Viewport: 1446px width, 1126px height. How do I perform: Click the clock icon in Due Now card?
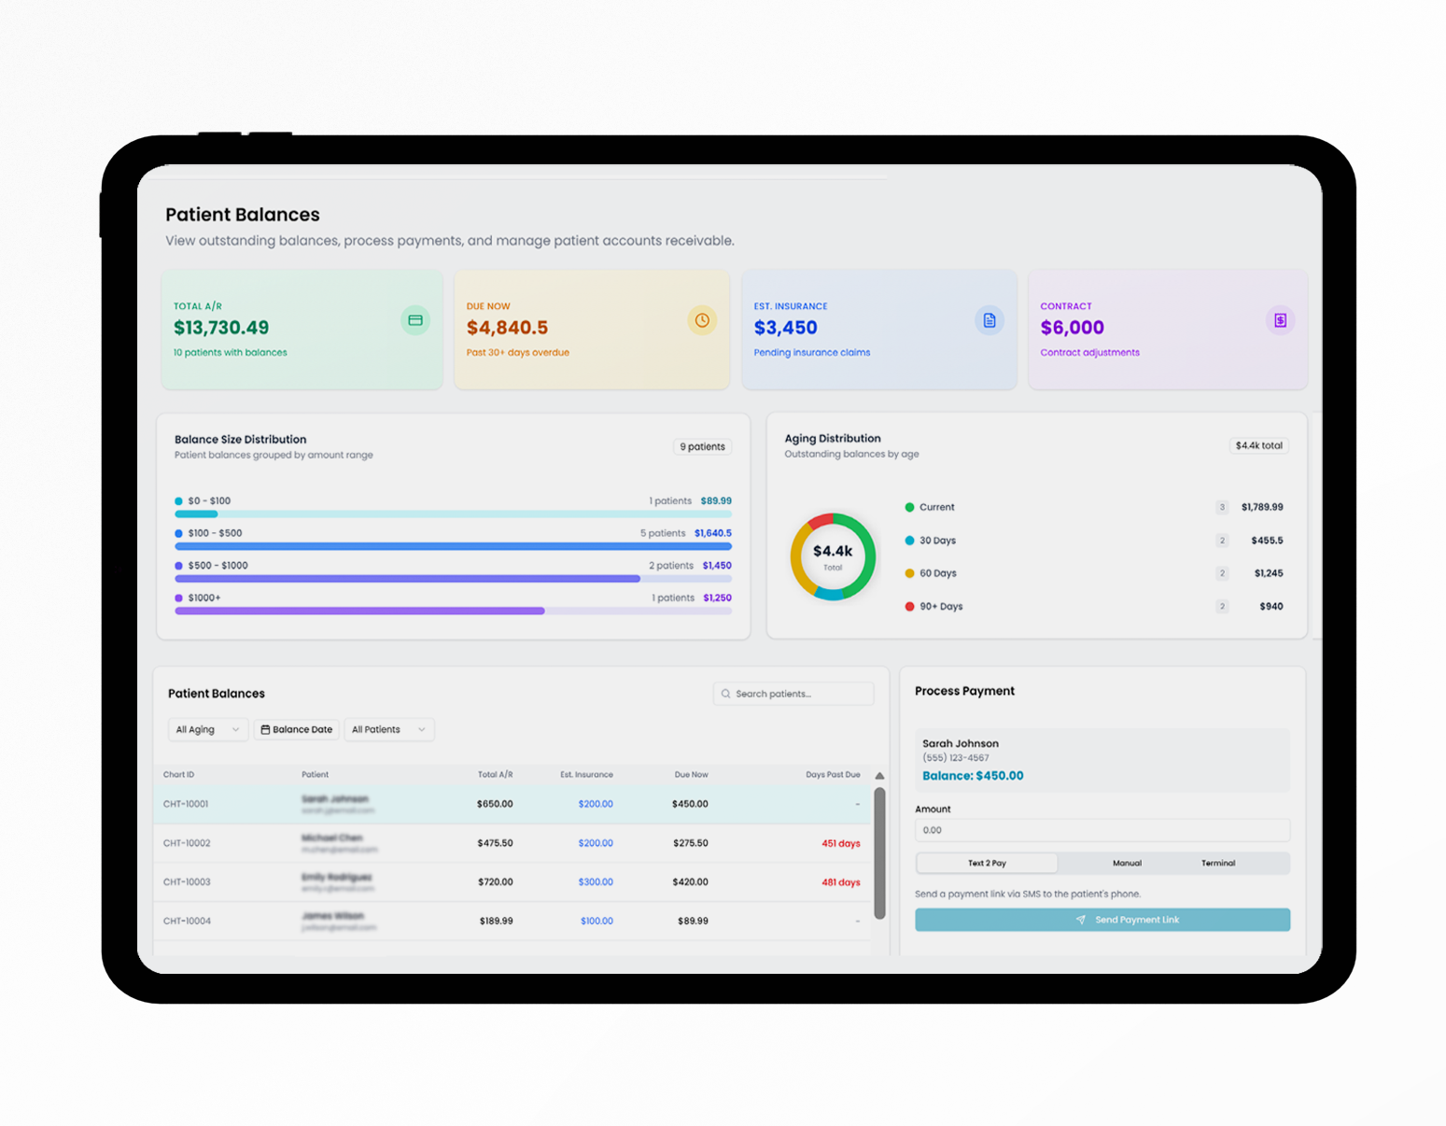coord(702,320)
